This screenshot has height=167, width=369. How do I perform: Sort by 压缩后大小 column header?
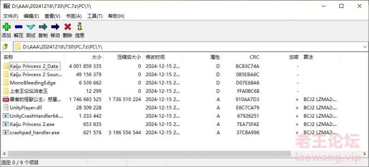123,57
